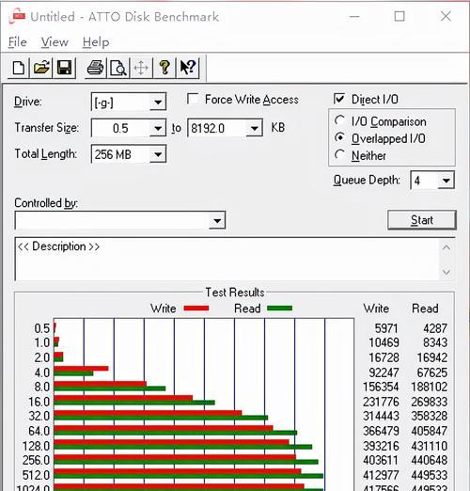Screen dimensions: 470x491
Task: Expand the Drive selection dropdown
Action: [x=158, y=102]
